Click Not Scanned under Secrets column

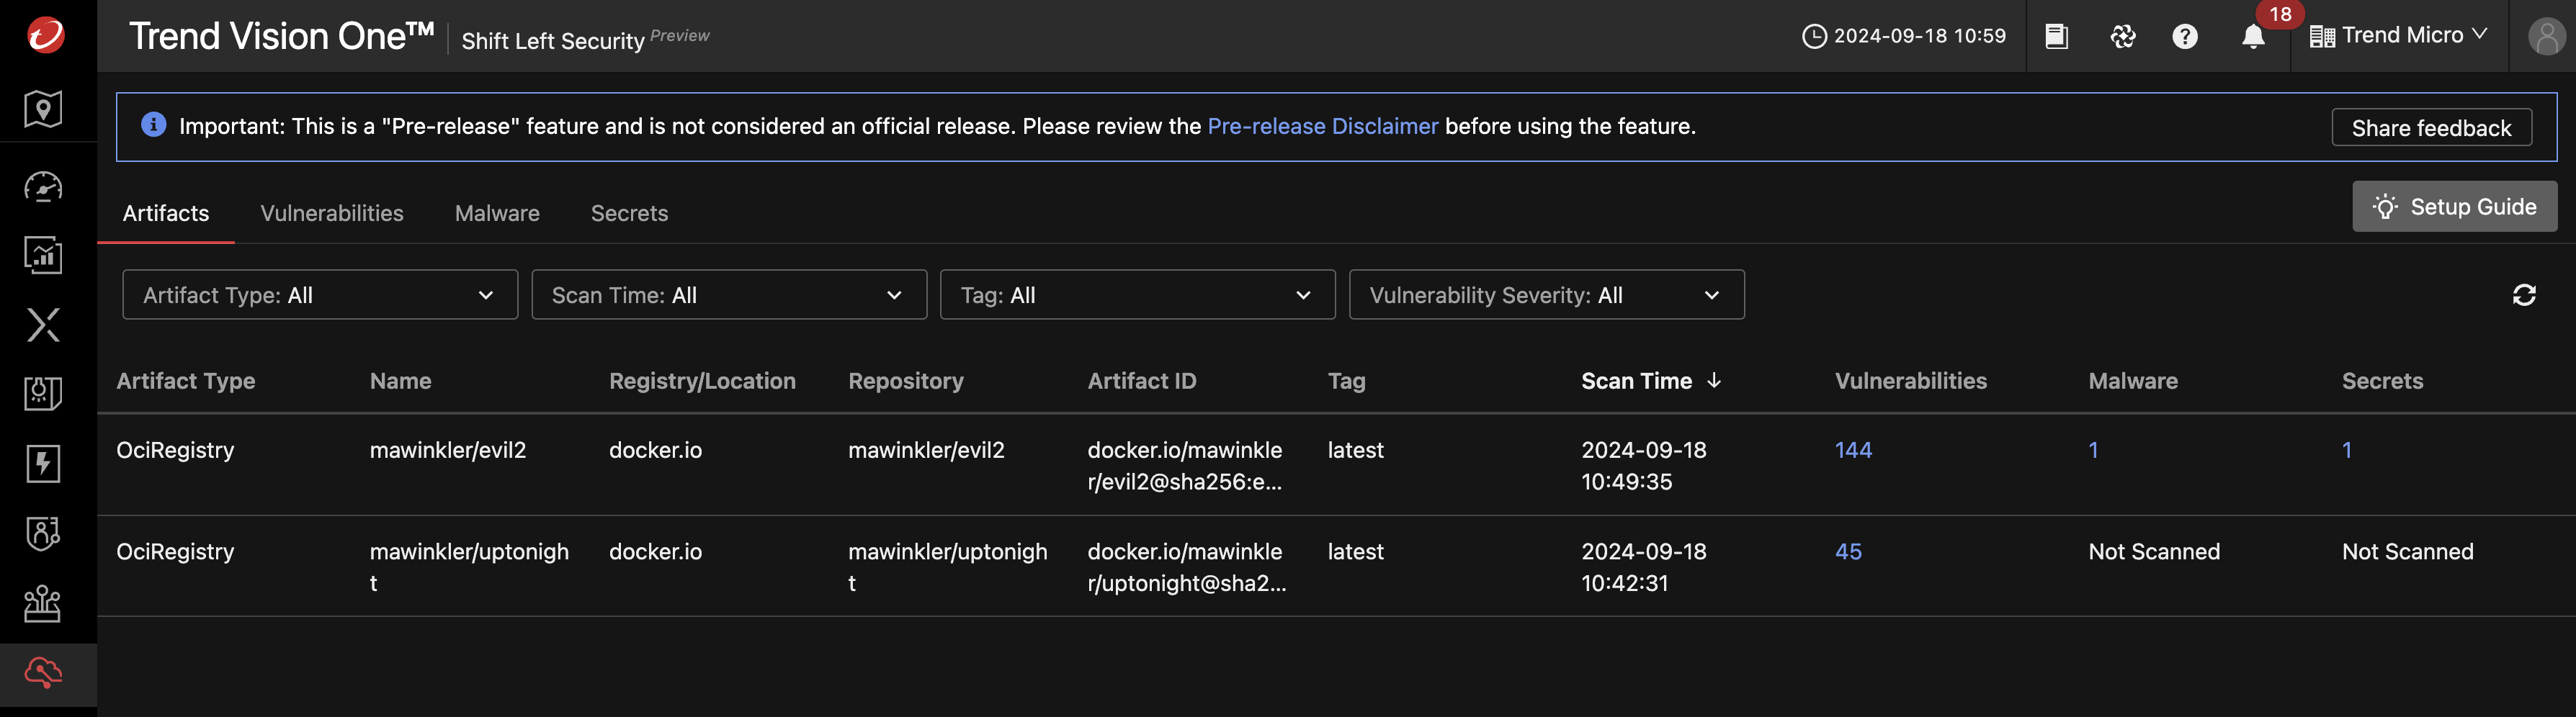click(x=2407, y=552)
